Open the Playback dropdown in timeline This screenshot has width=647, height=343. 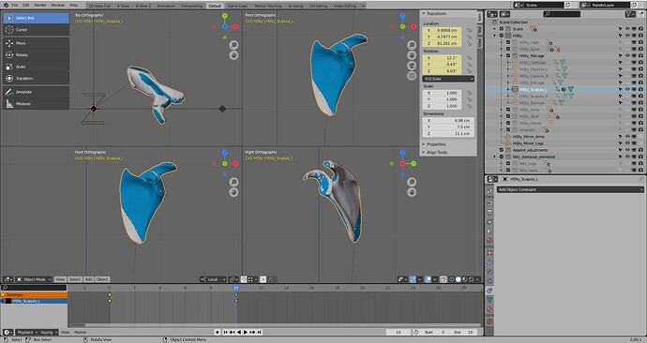coord(27,332)
